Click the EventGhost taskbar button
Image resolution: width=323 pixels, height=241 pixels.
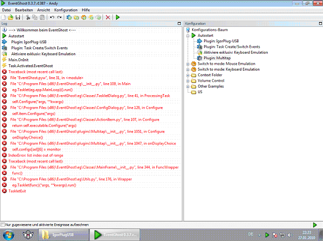[115, 235]
